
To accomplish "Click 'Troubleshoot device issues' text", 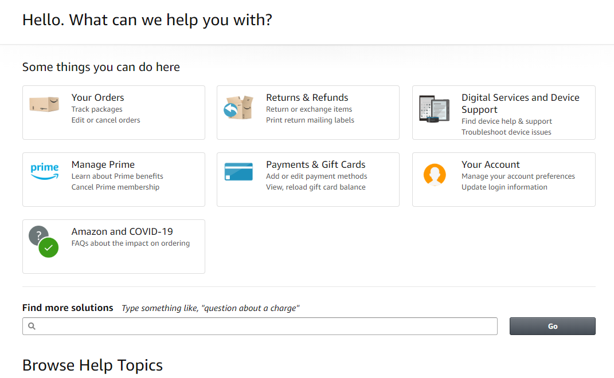I will coord(506,132).
